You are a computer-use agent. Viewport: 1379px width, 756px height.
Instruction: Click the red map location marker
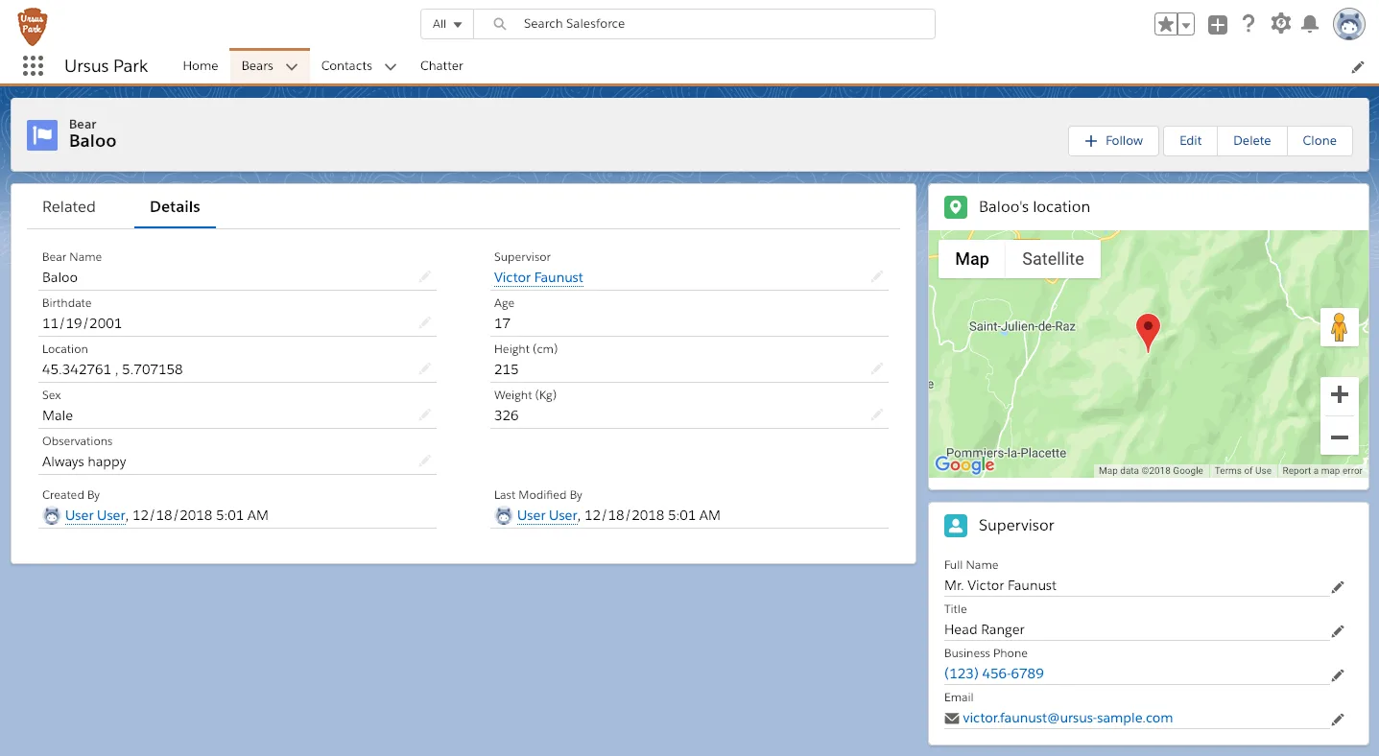coord(1148,333)
